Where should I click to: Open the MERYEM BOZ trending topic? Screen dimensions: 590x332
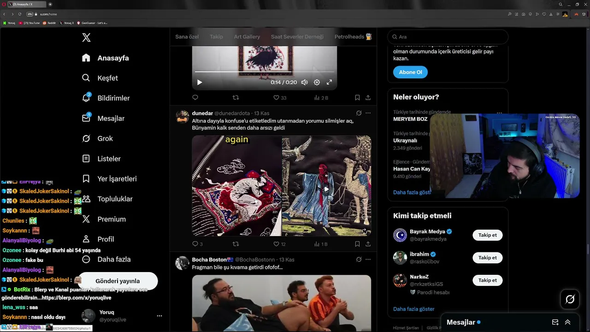[x=410, y=119]
